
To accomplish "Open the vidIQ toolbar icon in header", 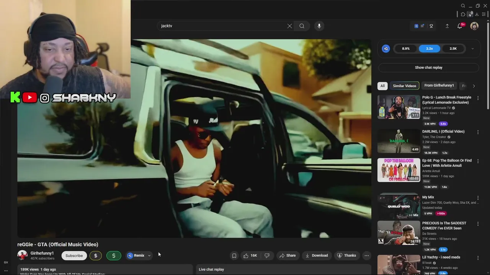I will (x=416, y=26).
